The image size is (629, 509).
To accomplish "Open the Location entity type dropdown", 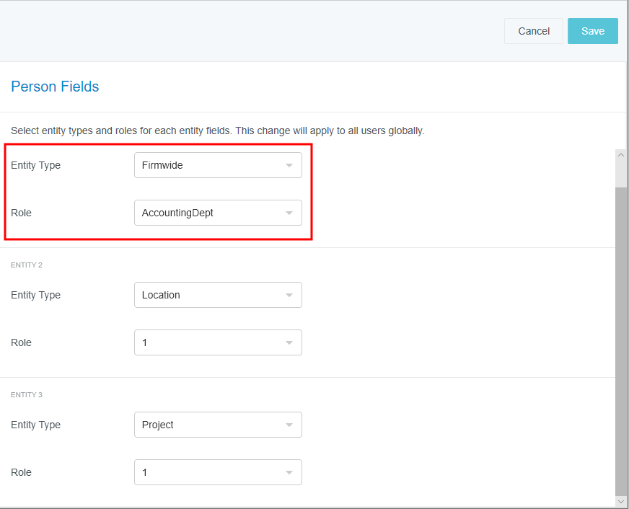I will [218, 295].
